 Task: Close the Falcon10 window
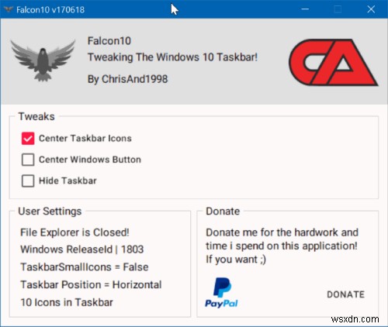371,9
